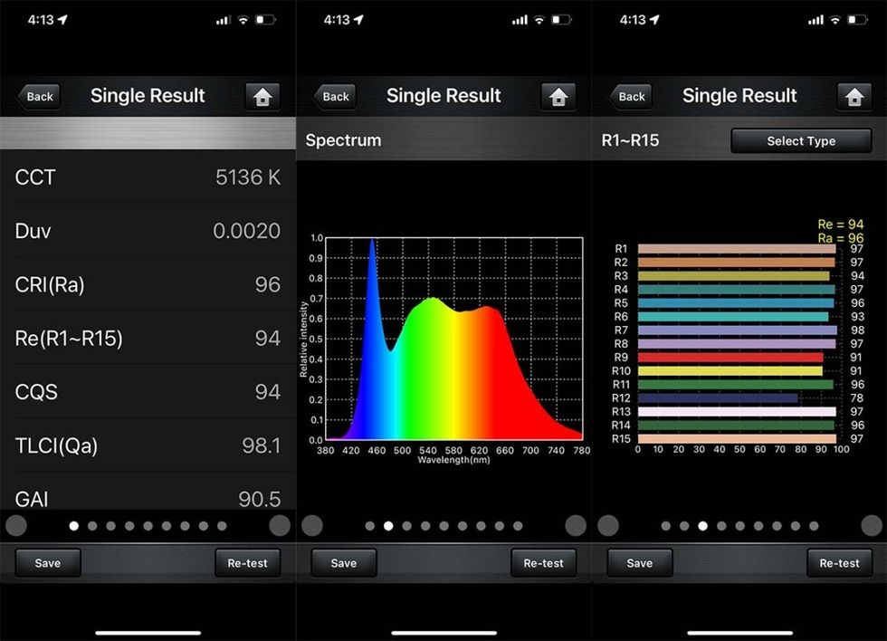
Task: Tap the Ra = 96 label
Action: [841, 238]
